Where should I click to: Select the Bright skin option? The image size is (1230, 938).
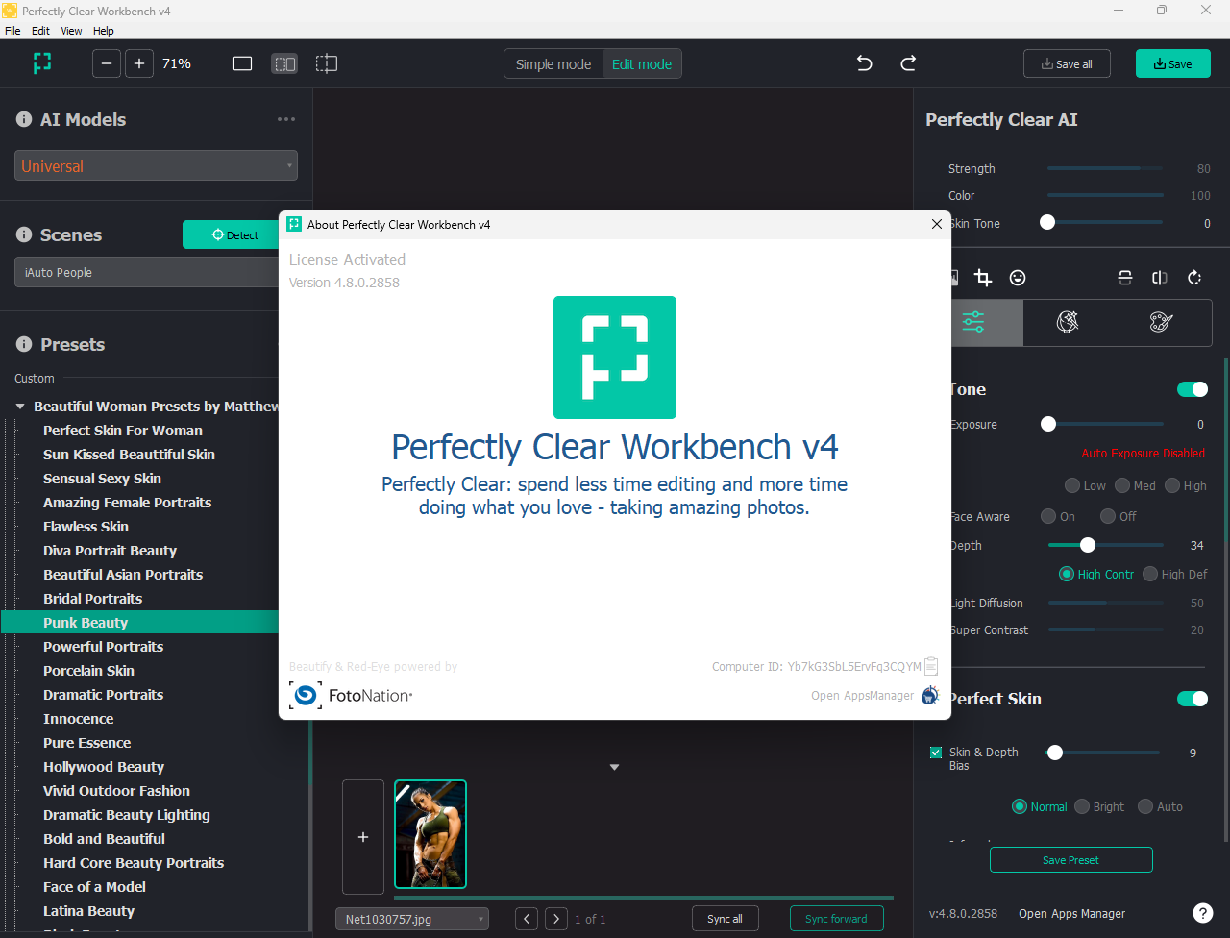tap(1082, 806)
